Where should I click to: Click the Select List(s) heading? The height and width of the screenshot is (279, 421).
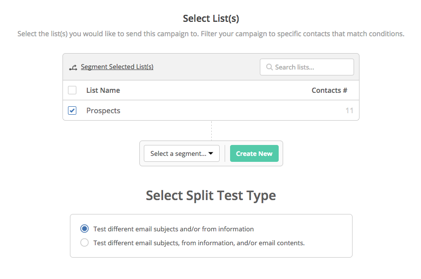(211, 18)
